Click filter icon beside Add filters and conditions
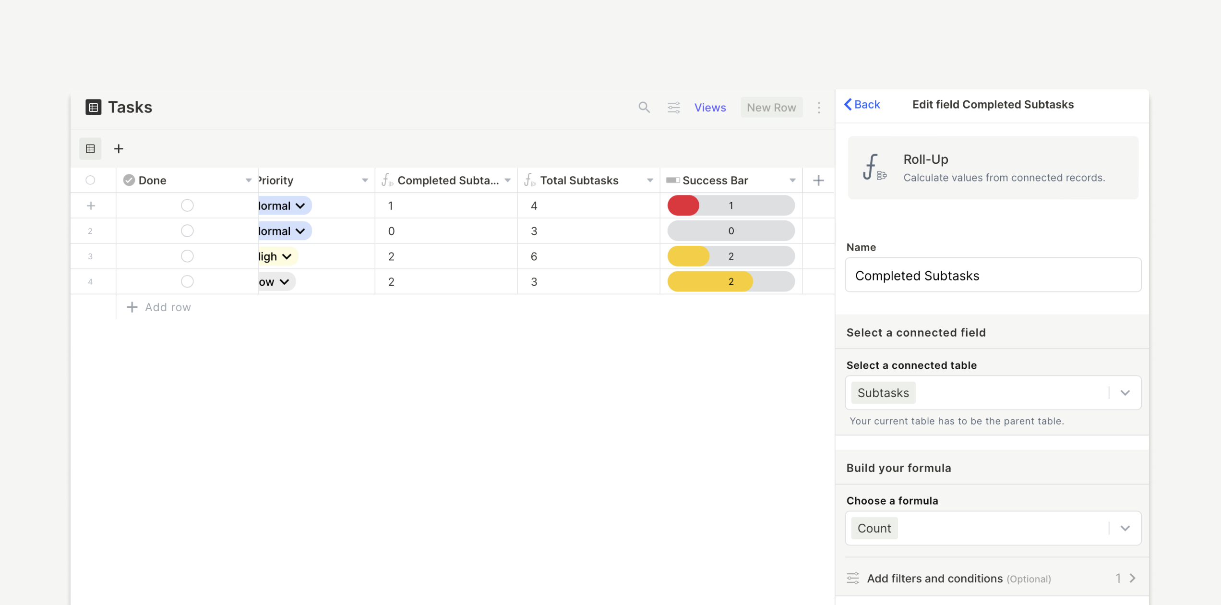 853,578
